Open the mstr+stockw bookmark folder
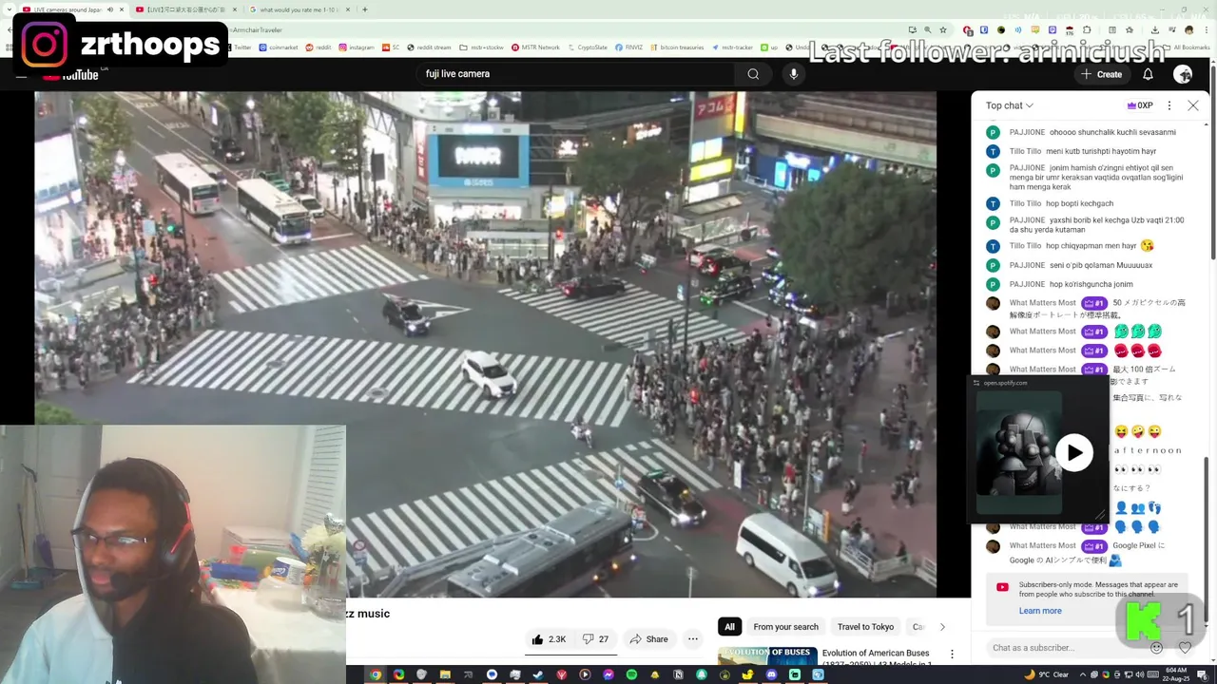 (x=481, y=47)
